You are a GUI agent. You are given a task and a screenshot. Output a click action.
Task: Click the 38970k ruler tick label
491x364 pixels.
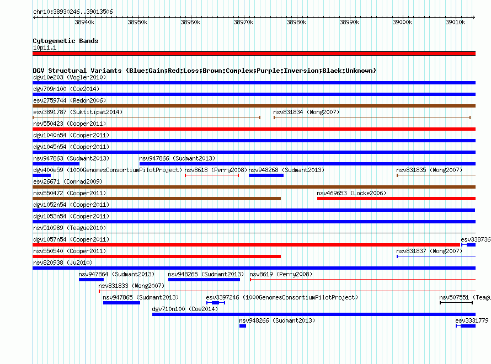click(243, 22)
